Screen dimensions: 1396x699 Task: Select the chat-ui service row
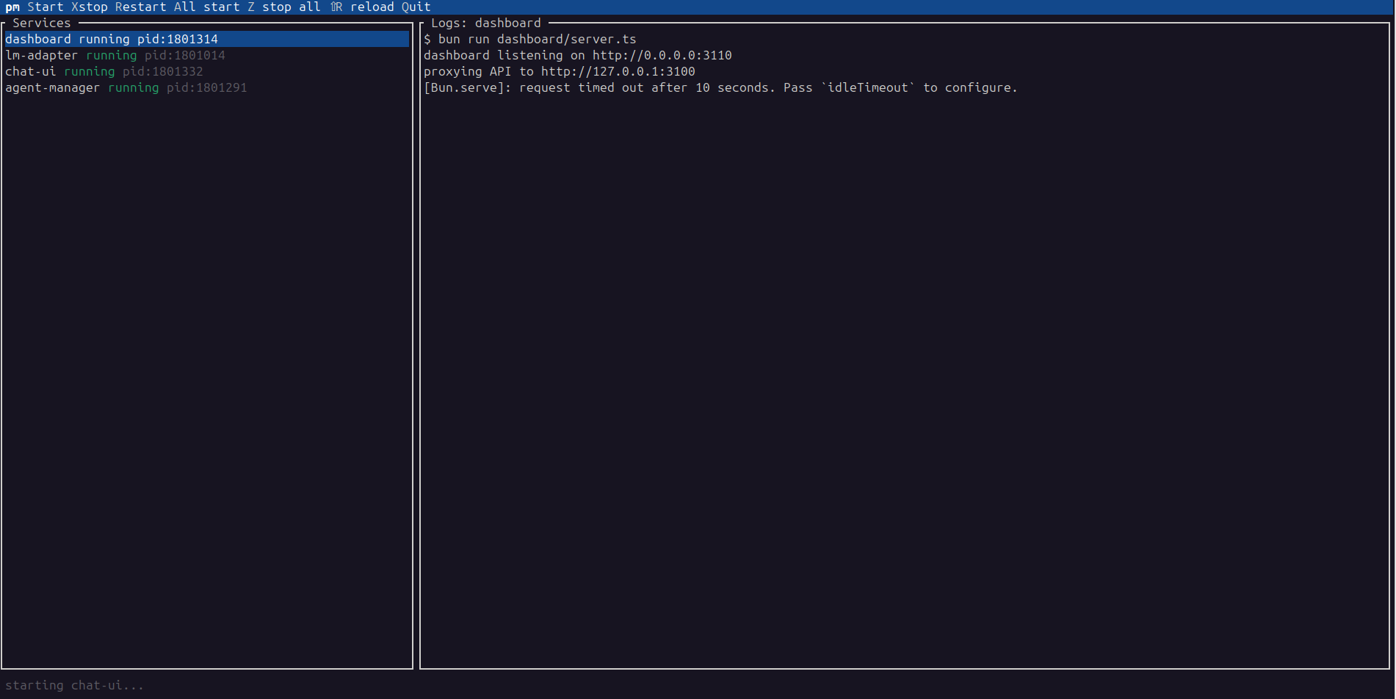pyautogui.click(x=207, y=71)
